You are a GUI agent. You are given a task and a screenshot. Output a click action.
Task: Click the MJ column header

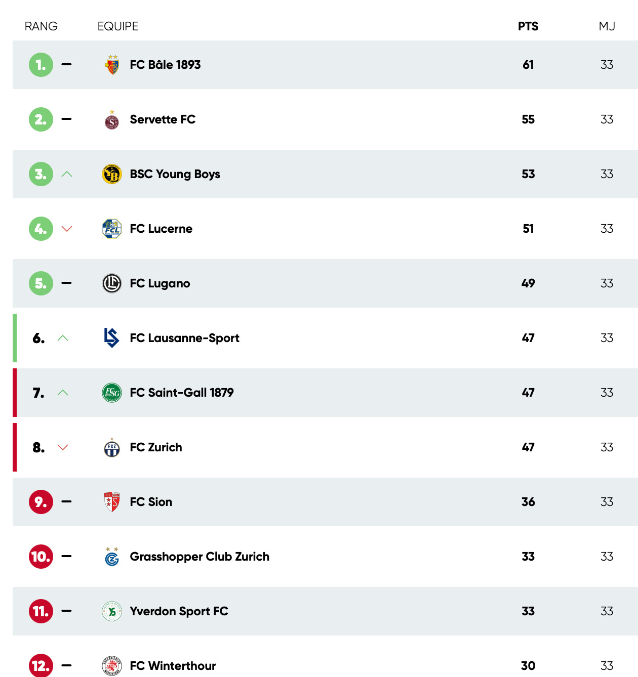pyautogui.click(x=607, y=26)
